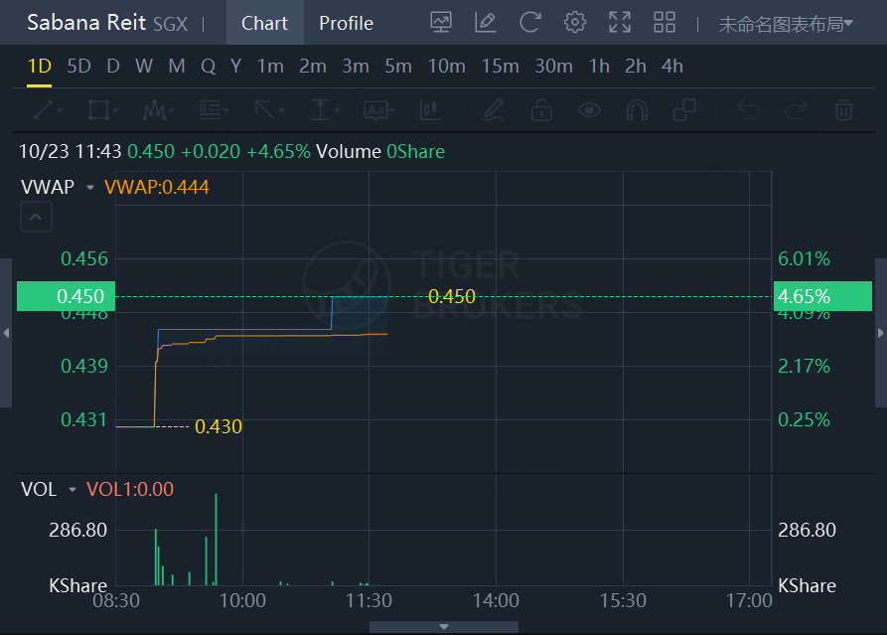The width and height of the screenshot is (887, 635).
Task: Refresh the chart with the reload icon
Action: click(530, 23)
